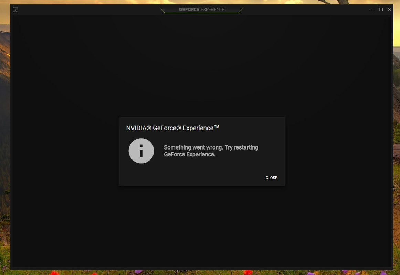The height and width of the screenshot is (275, 400).
Task: Click the info icon in the dialog
Action: pos(141,151)
